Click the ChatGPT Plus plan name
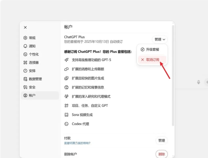208x158 pixels. pos(74,37)
